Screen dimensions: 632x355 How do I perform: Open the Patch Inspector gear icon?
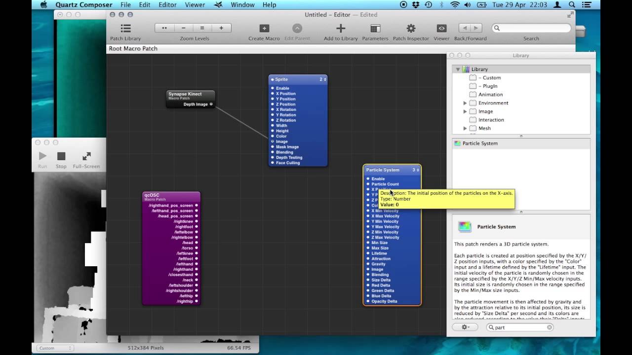click(x=411, y=28)
